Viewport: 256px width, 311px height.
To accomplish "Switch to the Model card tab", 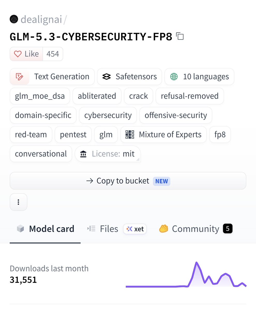I will point(45,229).
